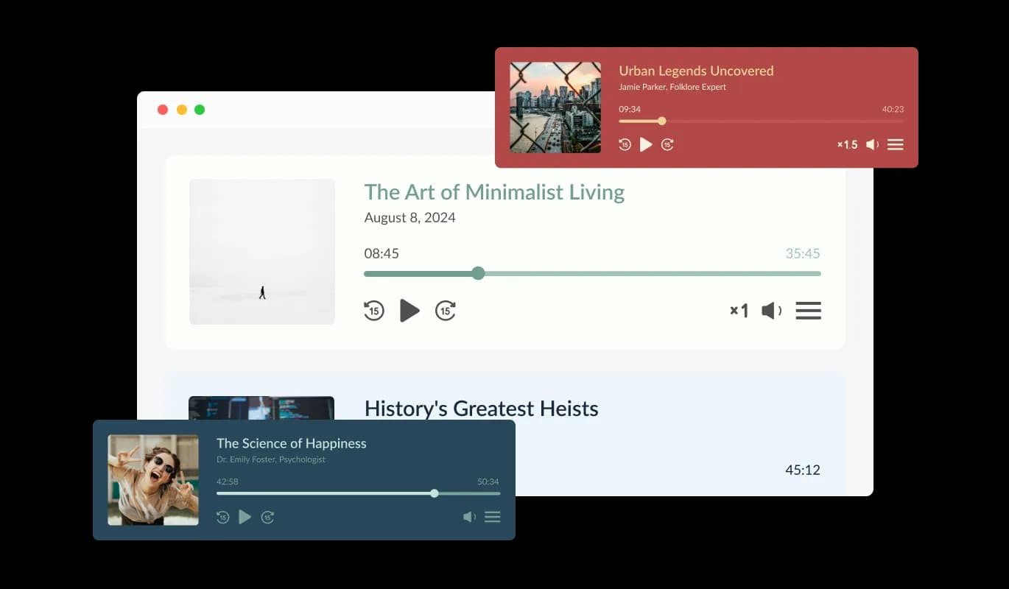Click the Urban Legends progress slider handle

[661, 121]
